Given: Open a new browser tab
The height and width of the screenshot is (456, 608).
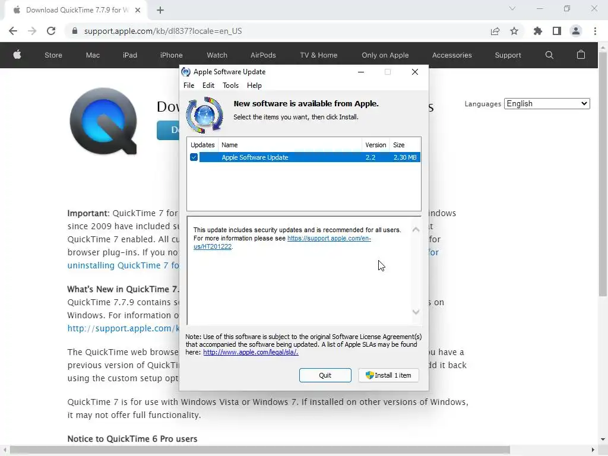Looking at the screenshot, I should coord(160,10).
